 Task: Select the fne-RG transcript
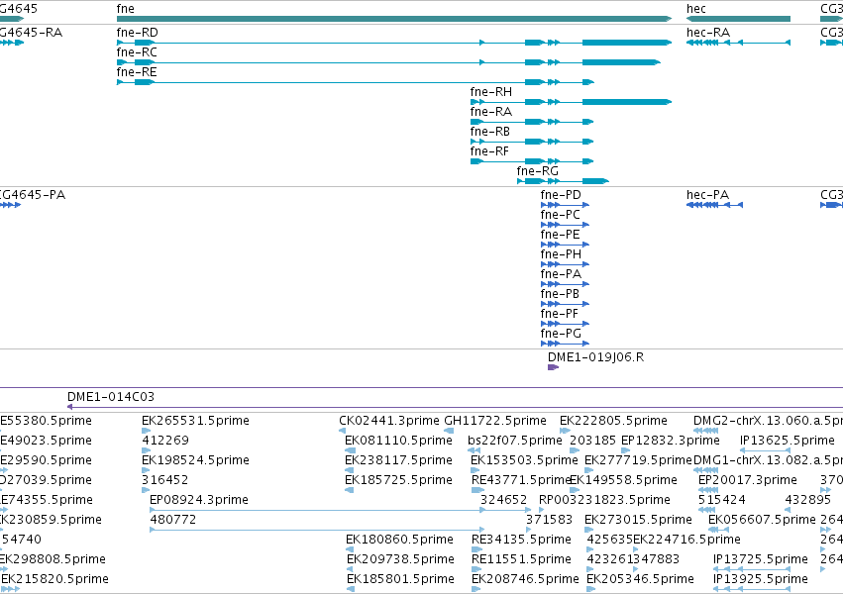563,181
